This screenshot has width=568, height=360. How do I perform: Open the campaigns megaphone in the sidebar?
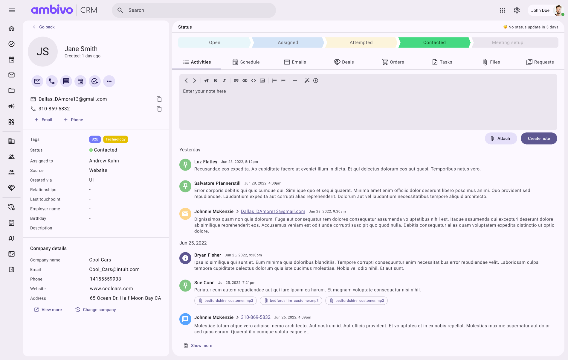click(x=12, y=106)
